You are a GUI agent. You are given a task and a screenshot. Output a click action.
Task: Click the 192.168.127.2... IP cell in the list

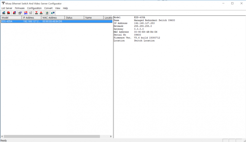pyautogui.click(x=31, y=21)
